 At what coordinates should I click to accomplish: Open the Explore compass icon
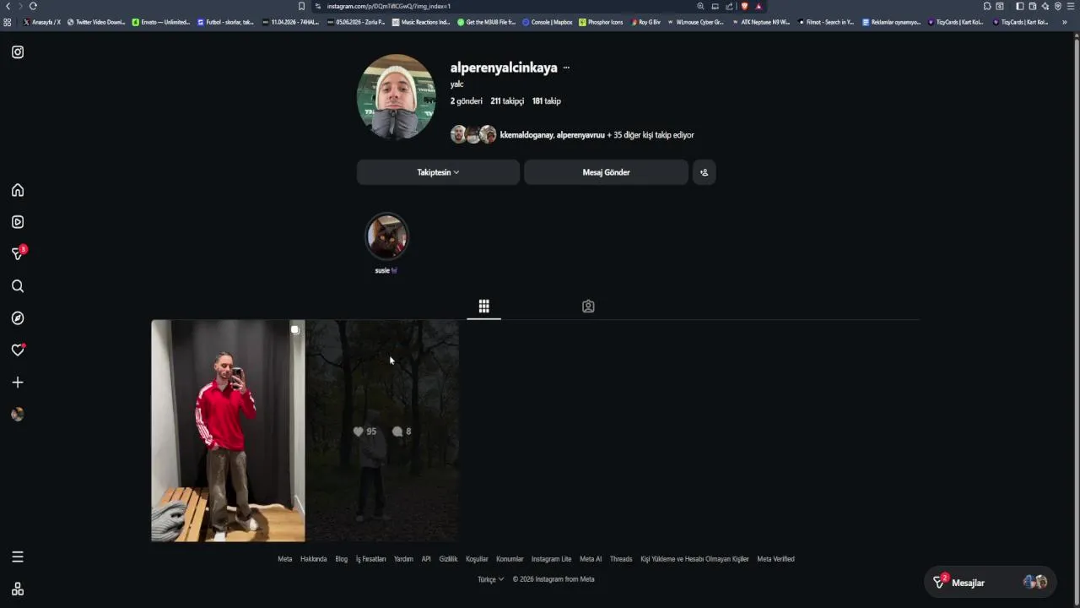coord(18,318)
